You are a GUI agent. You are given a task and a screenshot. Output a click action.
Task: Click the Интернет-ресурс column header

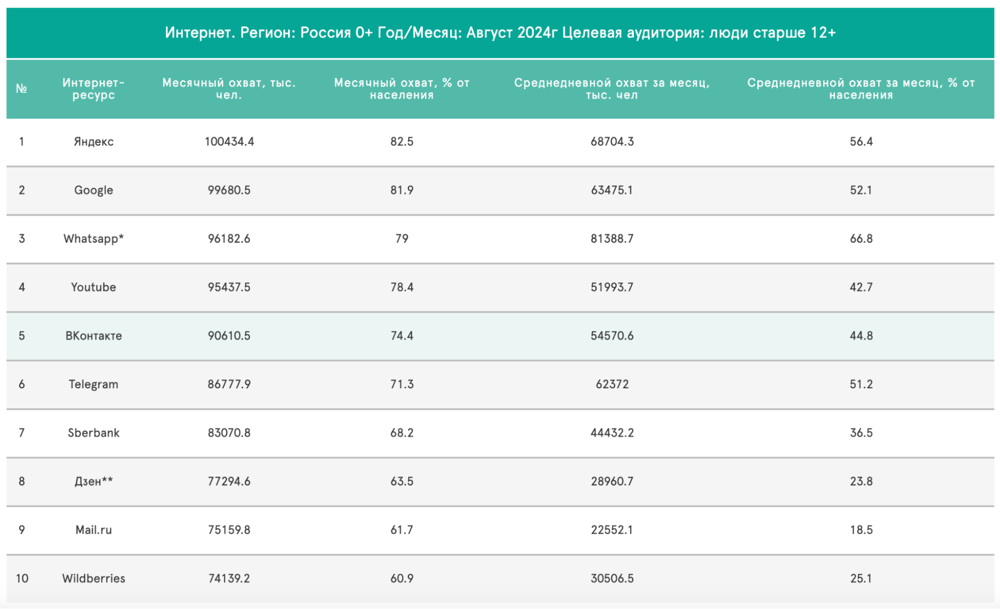click(x=94, y=89)
